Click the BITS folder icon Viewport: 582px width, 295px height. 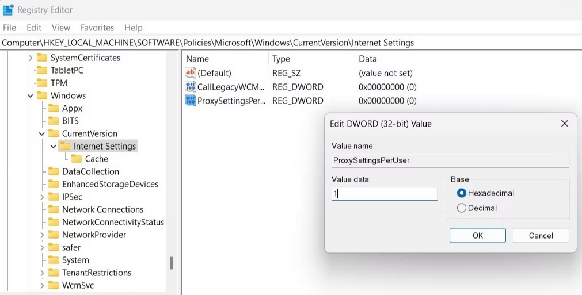point(54,121)
